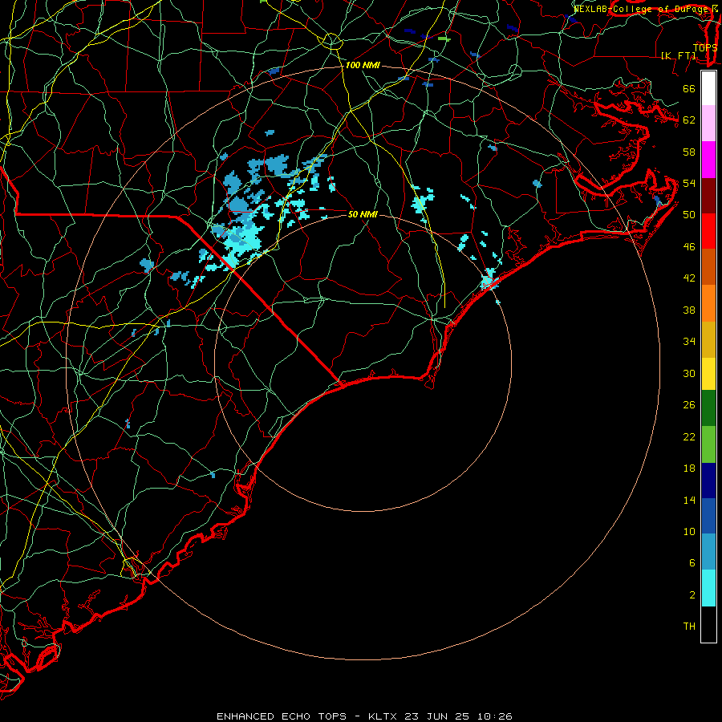Click the white top swatch of the color scale
Viewport: 722px width, 722px height.
coord(708,88)
